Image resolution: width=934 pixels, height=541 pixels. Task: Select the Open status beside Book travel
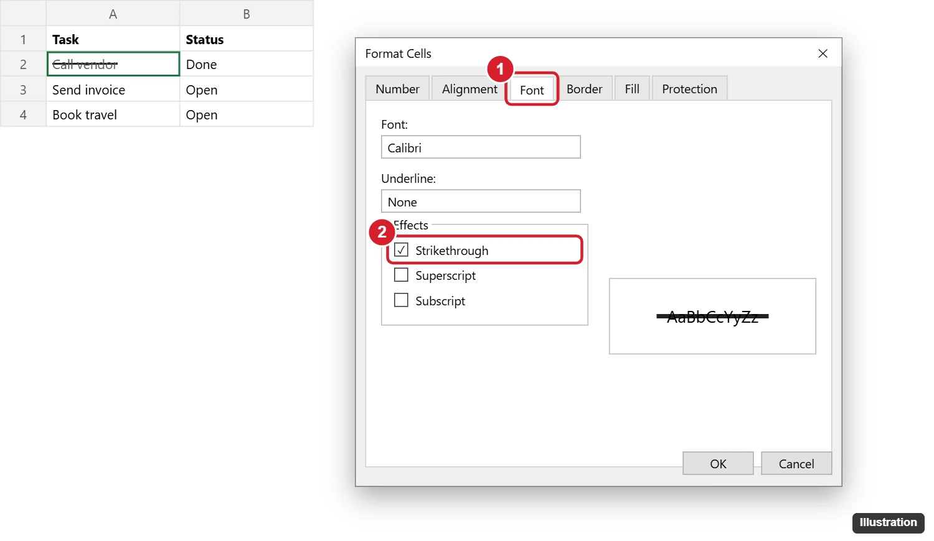click(247, 114)
